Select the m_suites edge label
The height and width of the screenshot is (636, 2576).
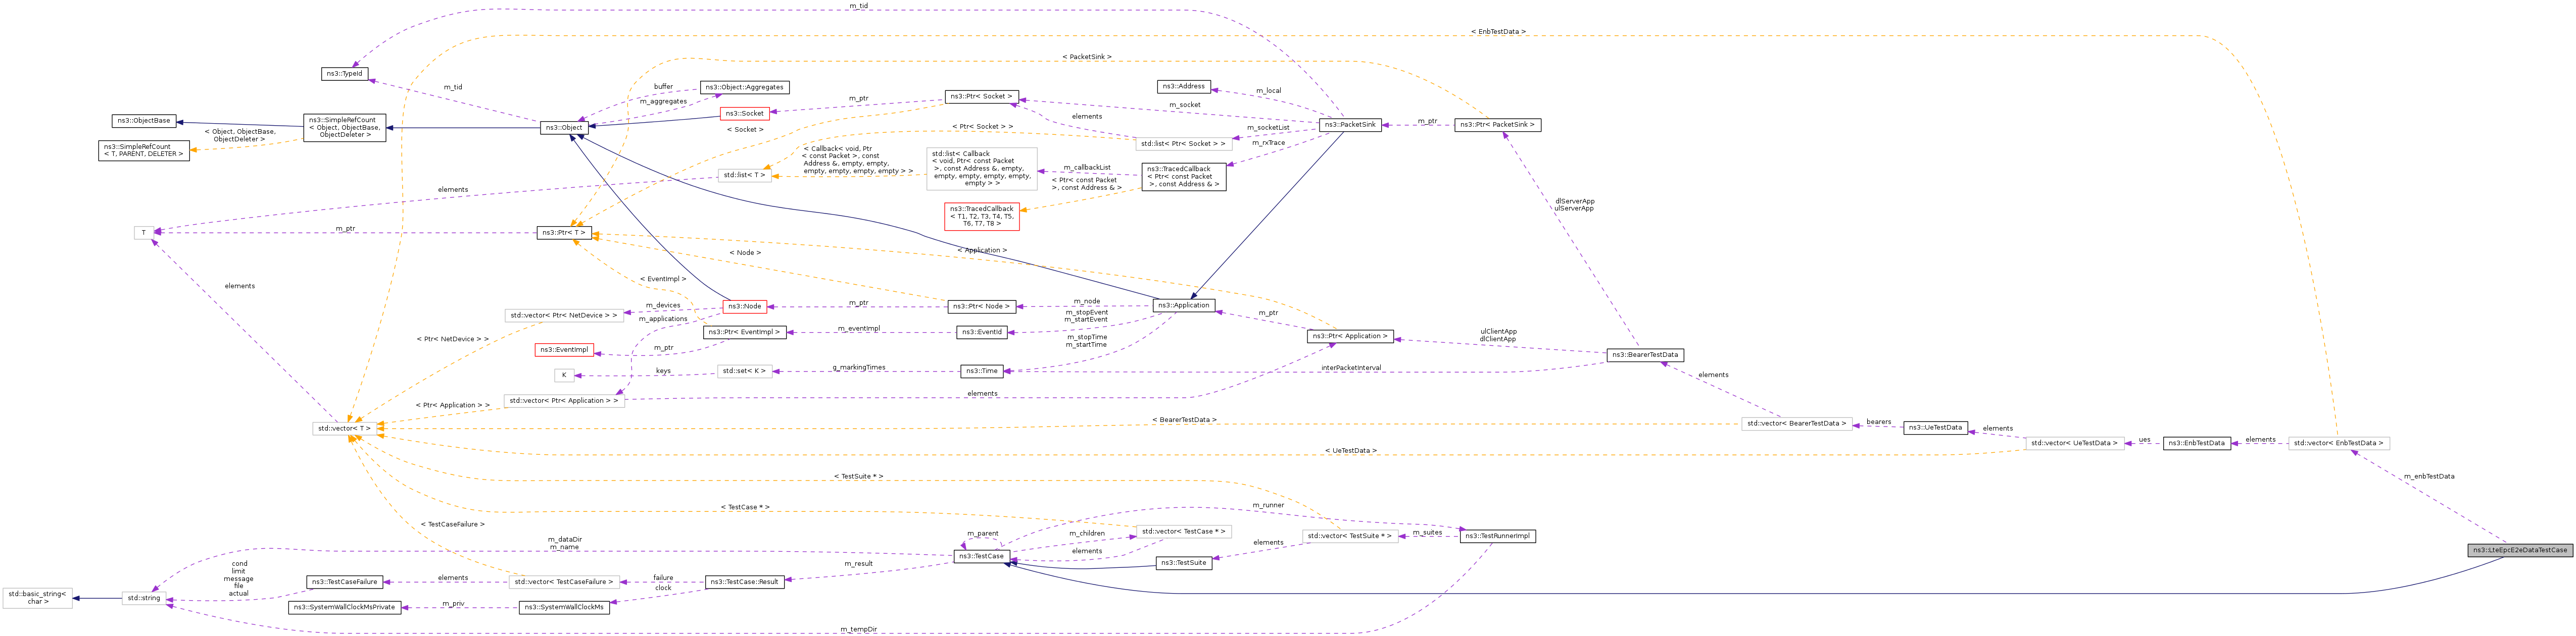pos(1428,532)
